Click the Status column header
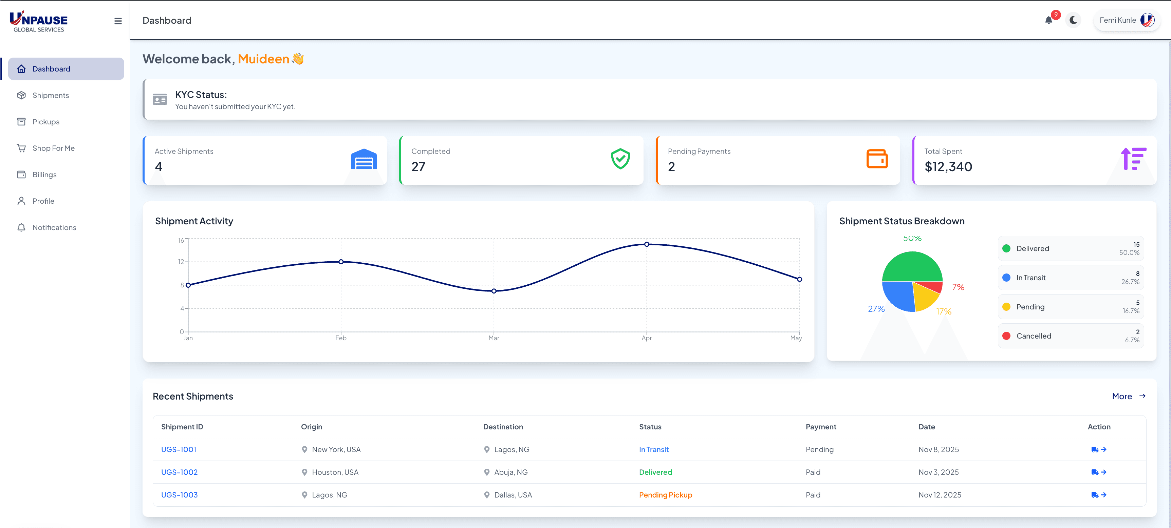This screenshot has height=528, width=1171. pos(650,426)
